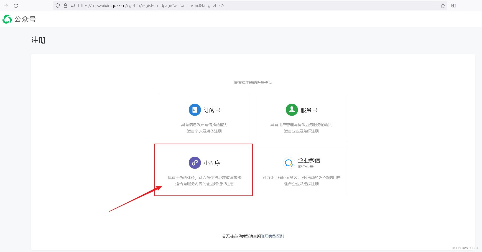The width and height of the screenshot is (482, 252).
Task: Click the address bar URL field
Action: (250, 6)
